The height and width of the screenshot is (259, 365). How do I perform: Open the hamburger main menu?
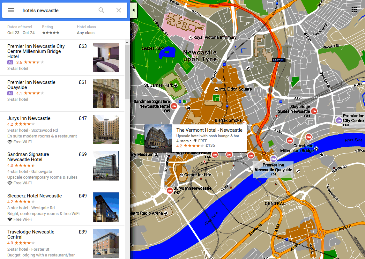tap(11, 10)
